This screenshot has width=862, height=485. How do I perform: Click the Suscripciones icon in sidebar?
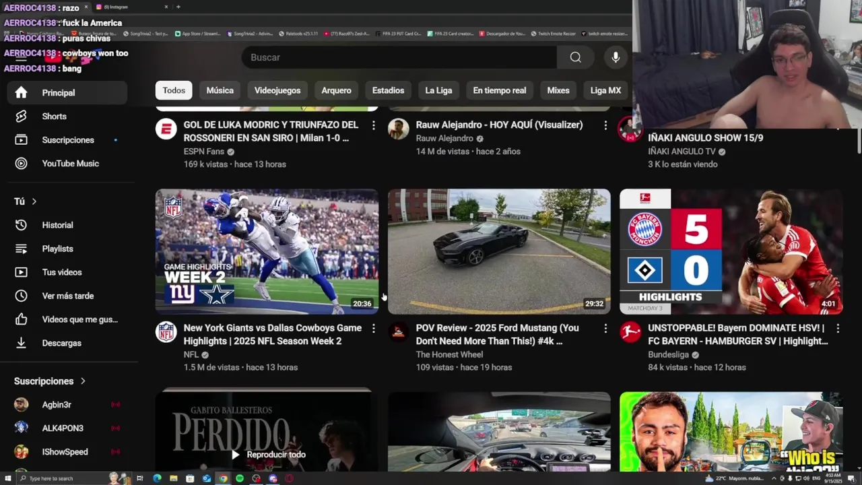21,139
